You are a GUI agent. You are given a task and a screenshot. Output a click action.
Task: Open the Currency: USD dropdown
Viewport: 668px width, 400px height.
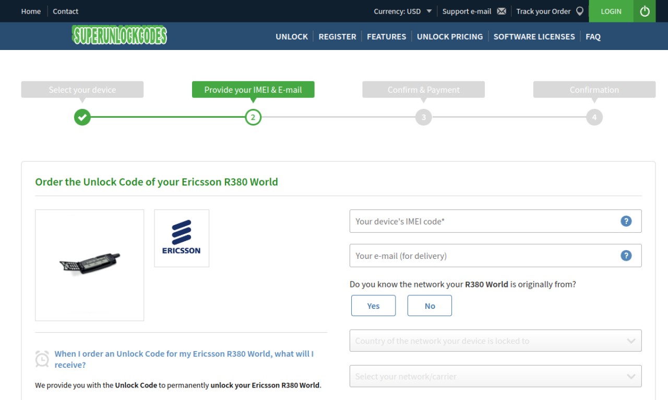pos(402,11)
